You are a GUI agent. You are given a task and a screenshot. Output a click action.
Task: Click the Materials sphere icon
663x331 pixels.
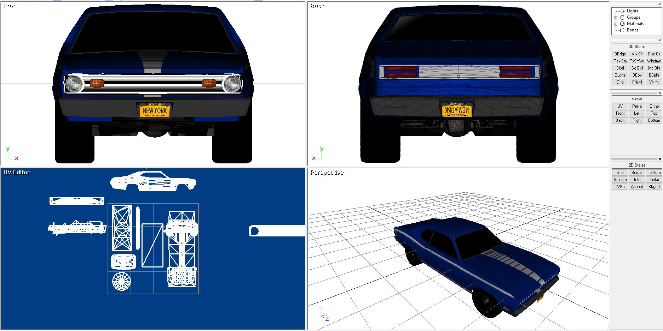point(622,24)
